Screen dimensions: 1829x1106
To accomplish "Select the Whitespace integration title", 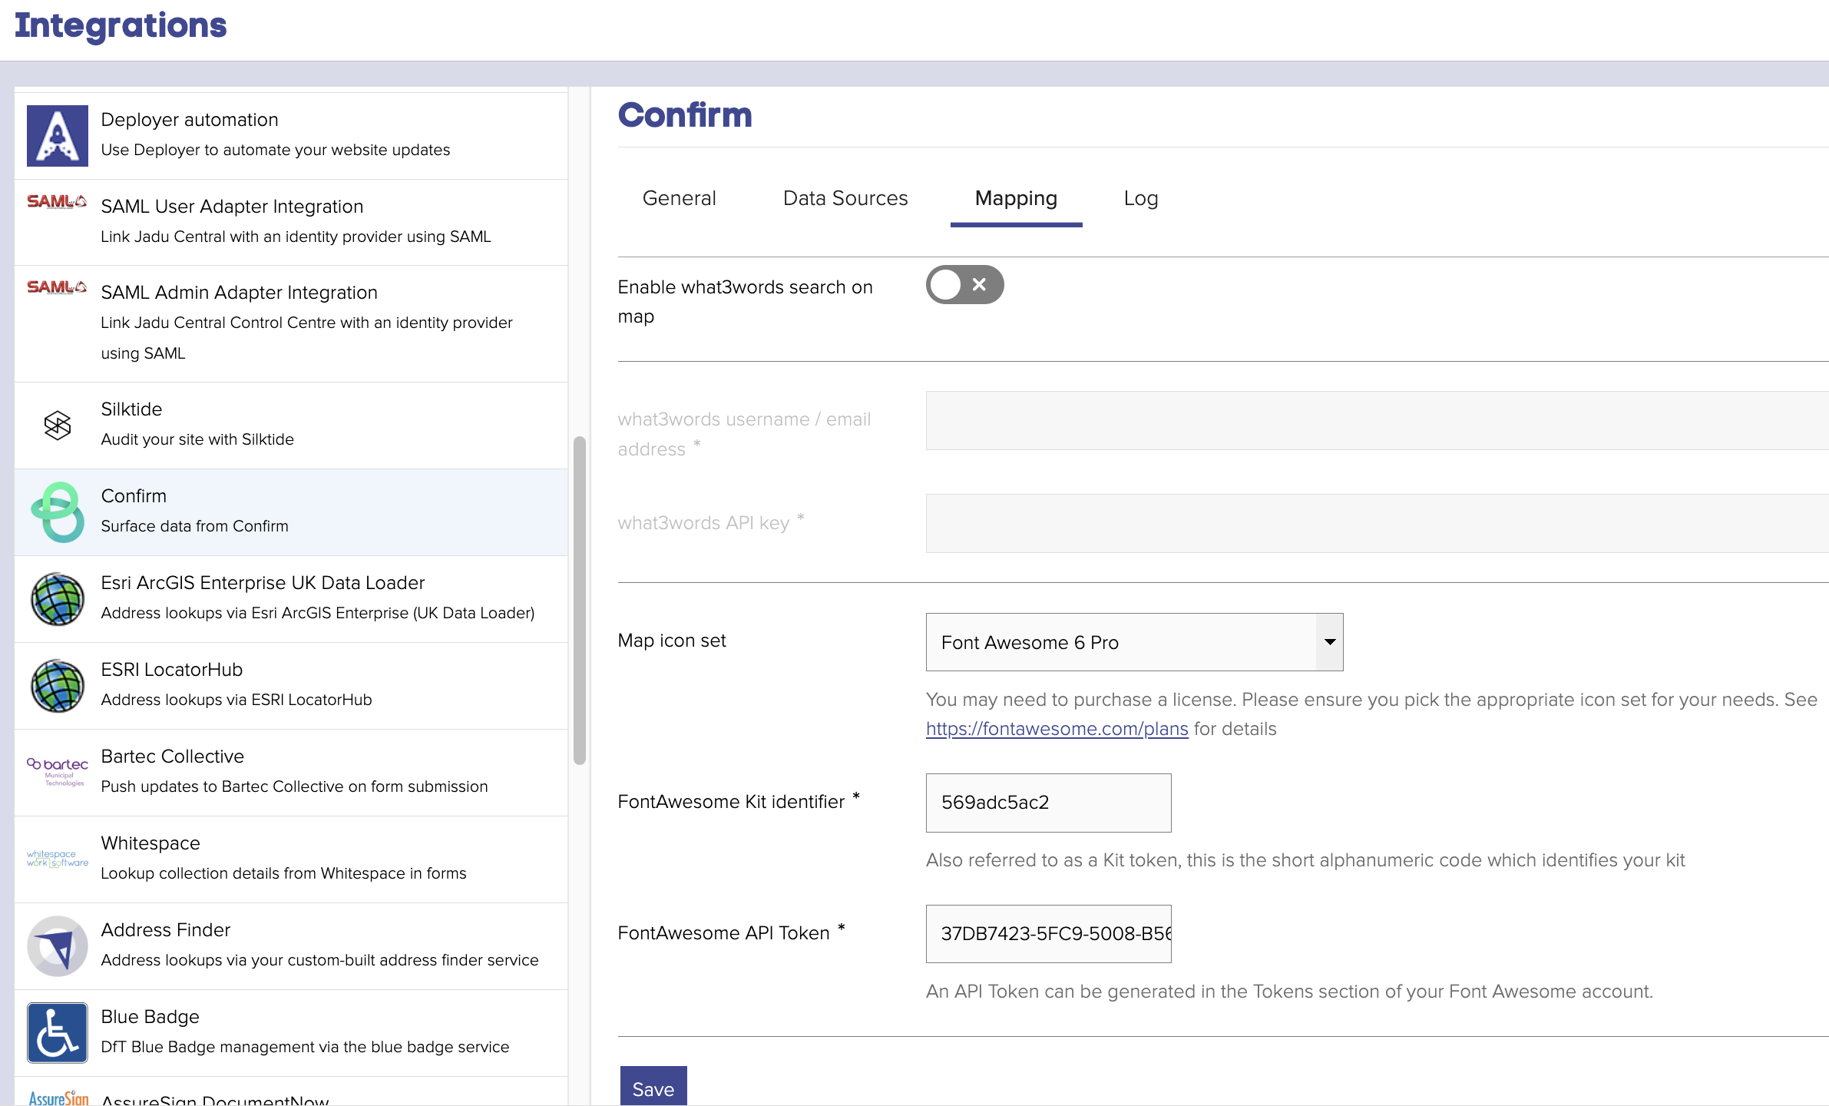I will pos(150,843).
